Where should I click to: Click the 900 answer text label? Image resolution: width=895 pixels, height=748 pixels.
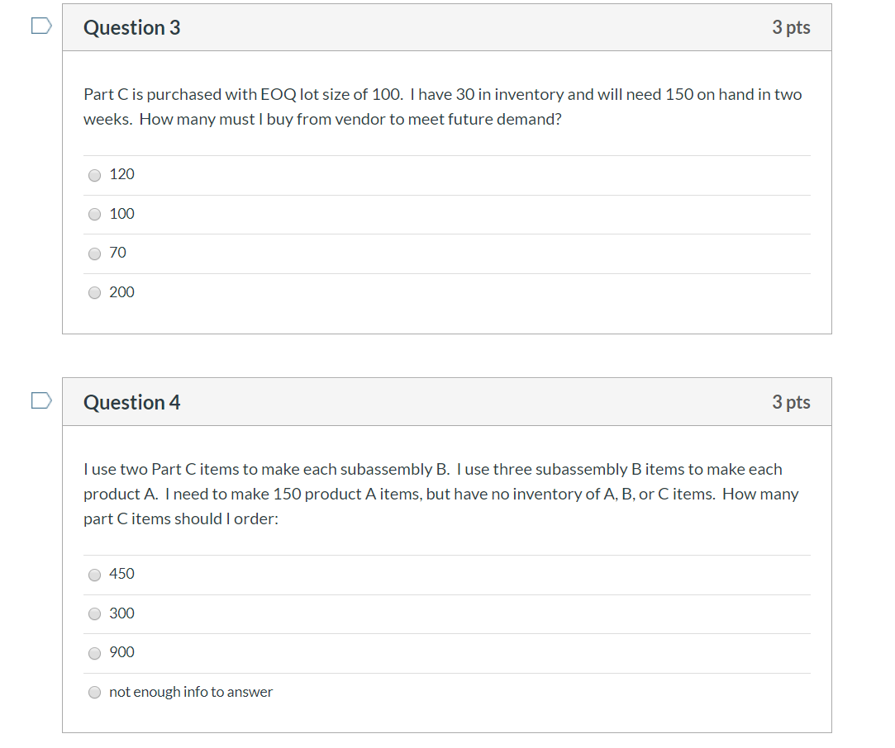coord(121,652)
